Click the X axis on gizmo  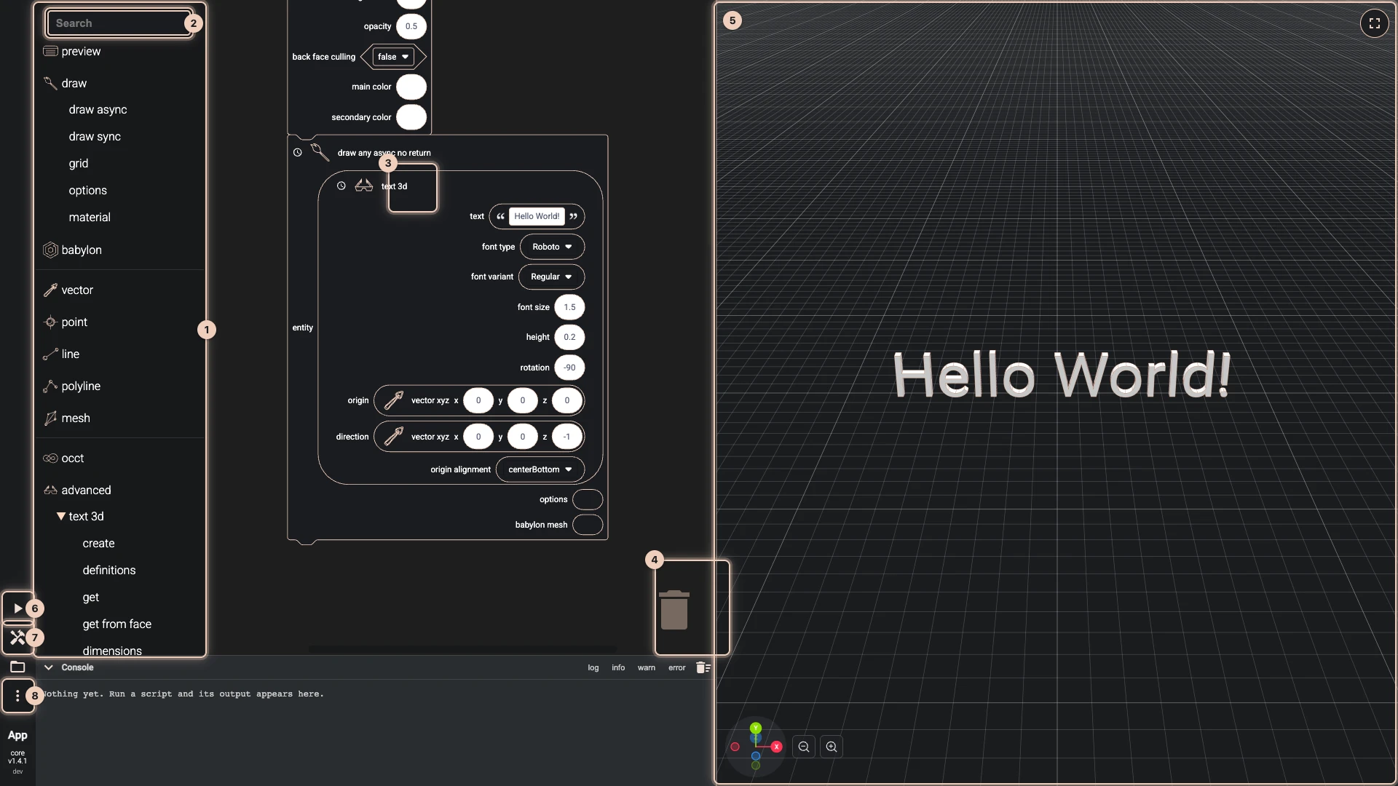777,747
